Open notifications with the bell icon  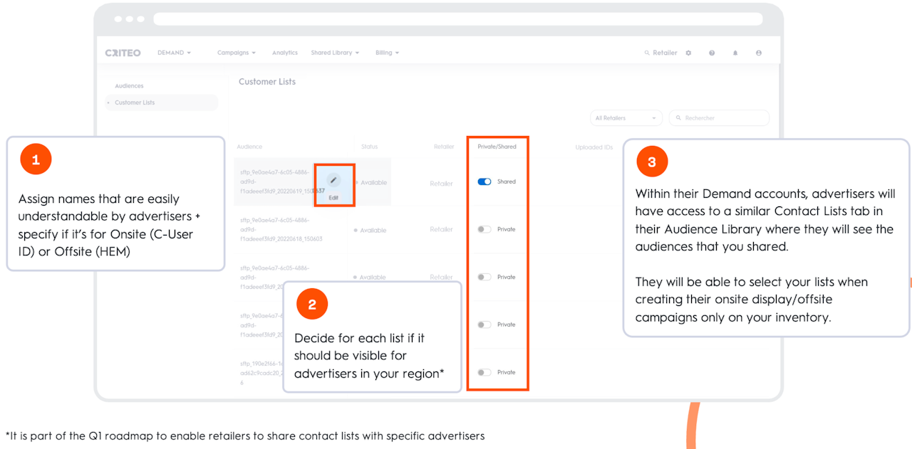click(x=735, y=53)
